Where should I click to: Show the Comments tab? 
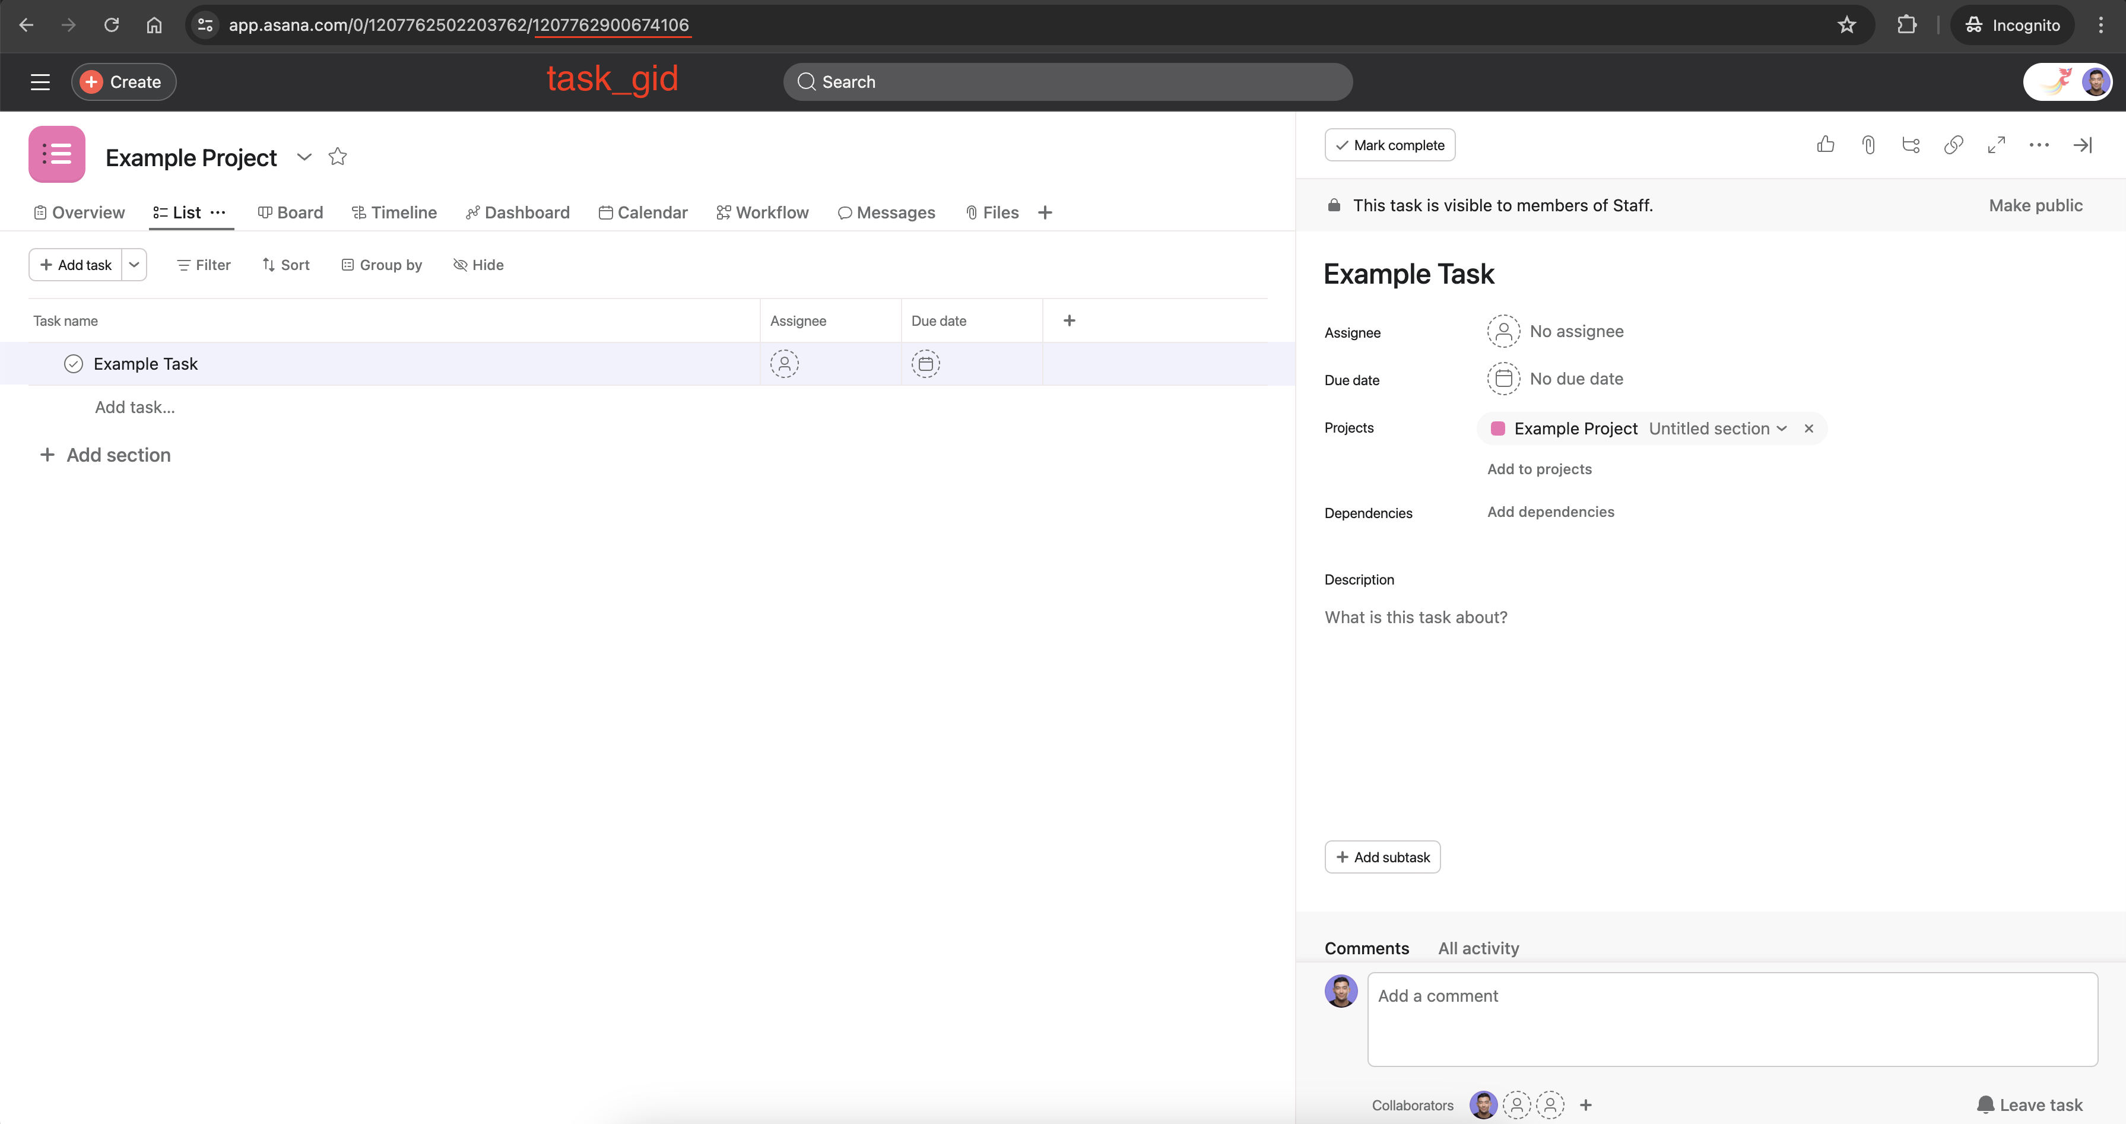tap(1367, 948)
